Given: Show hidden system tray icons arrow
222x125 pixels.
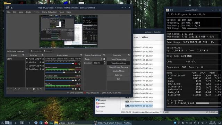Looking at the screenshot, I should pos(206,123).
